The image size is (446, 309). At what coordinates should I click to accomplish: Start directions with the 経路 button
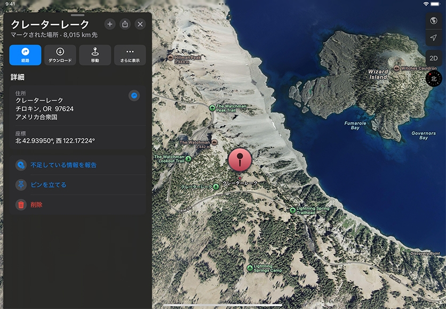pos(25,55)
